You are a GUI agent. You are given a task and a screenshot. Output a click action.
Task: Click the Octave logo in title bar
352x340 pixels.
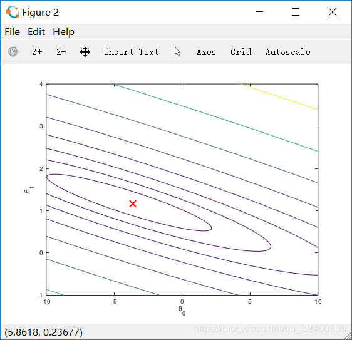click(x=13, y=12)
